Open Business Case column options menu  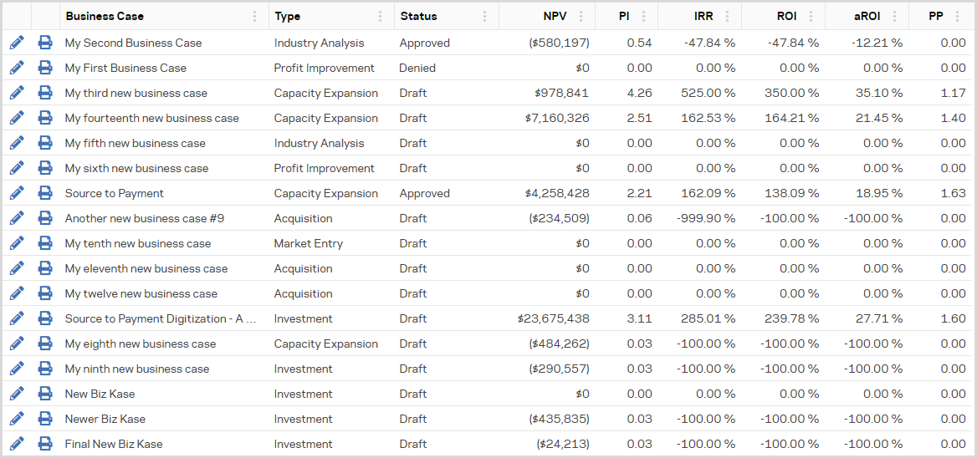pos(255,16)
